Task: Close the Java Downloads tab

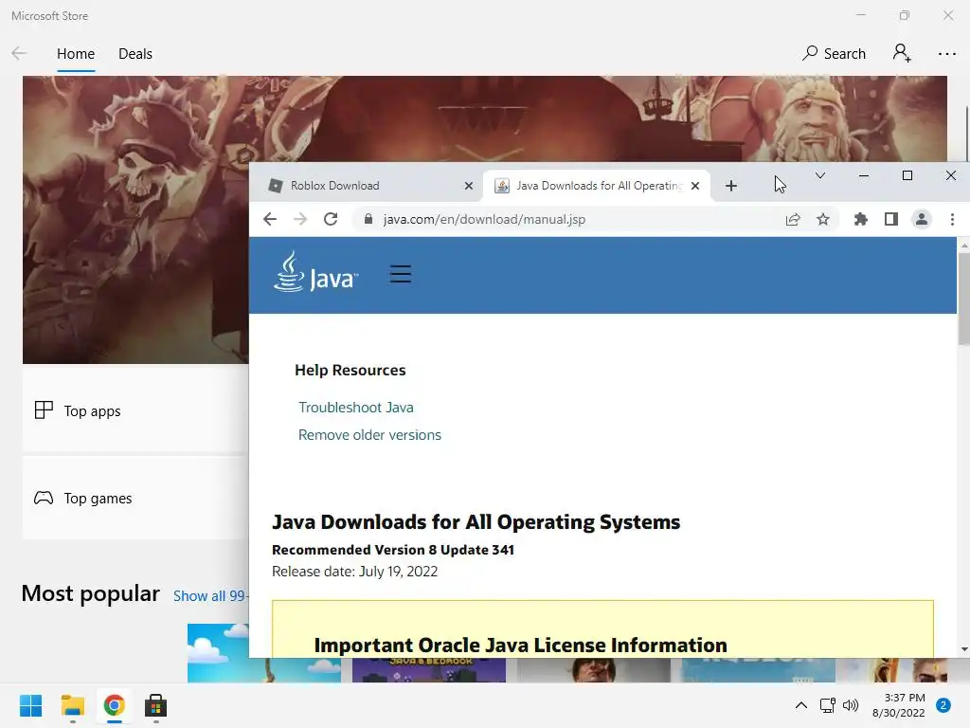Action: click(695, 186)
